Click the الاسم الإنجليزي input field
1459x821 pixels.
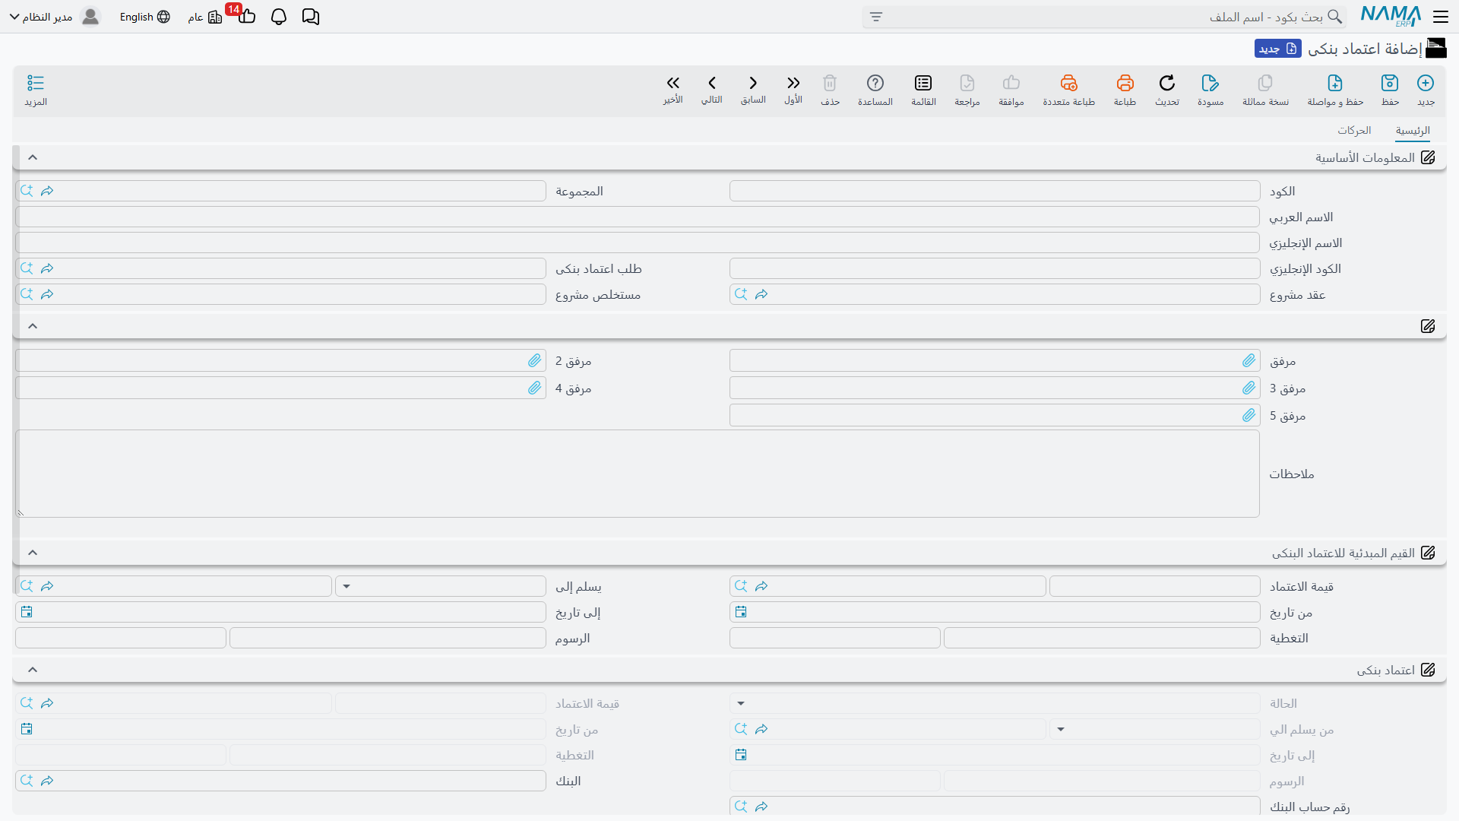pos(638,242)
